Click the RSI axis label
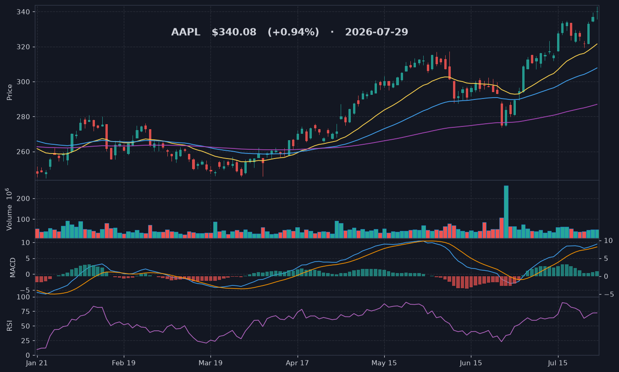 10,326
